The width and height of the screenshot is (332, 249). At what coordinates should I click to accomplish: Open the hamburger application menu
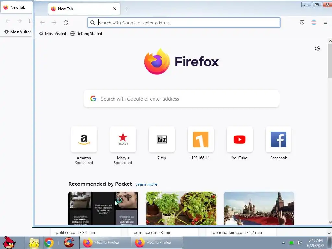326,22
